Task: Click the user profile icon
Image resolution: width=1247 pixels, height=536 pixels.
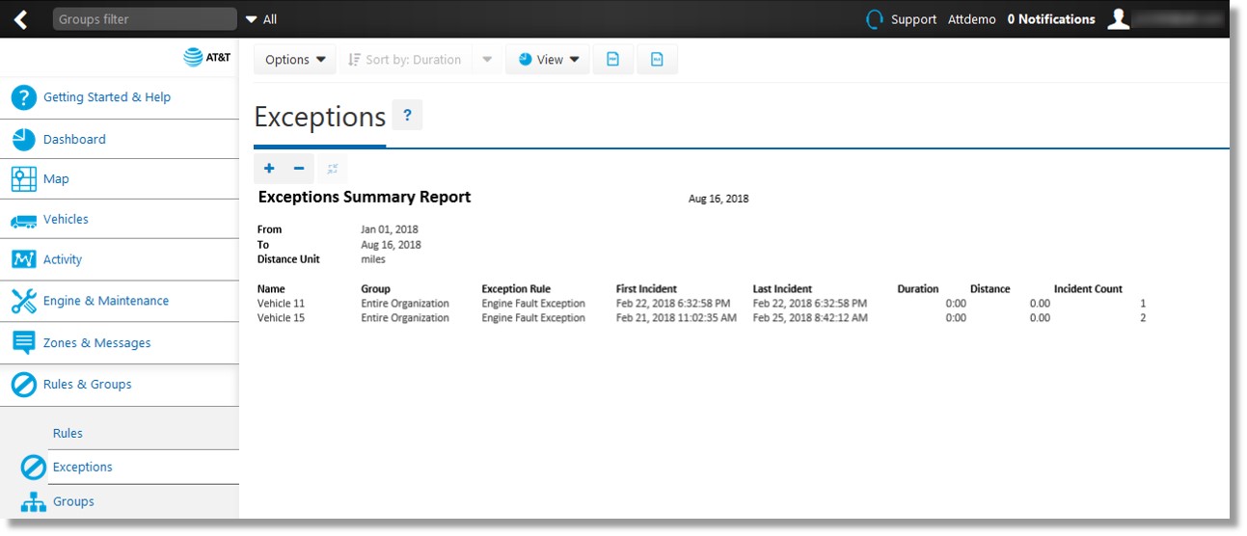Action: 1118,19
